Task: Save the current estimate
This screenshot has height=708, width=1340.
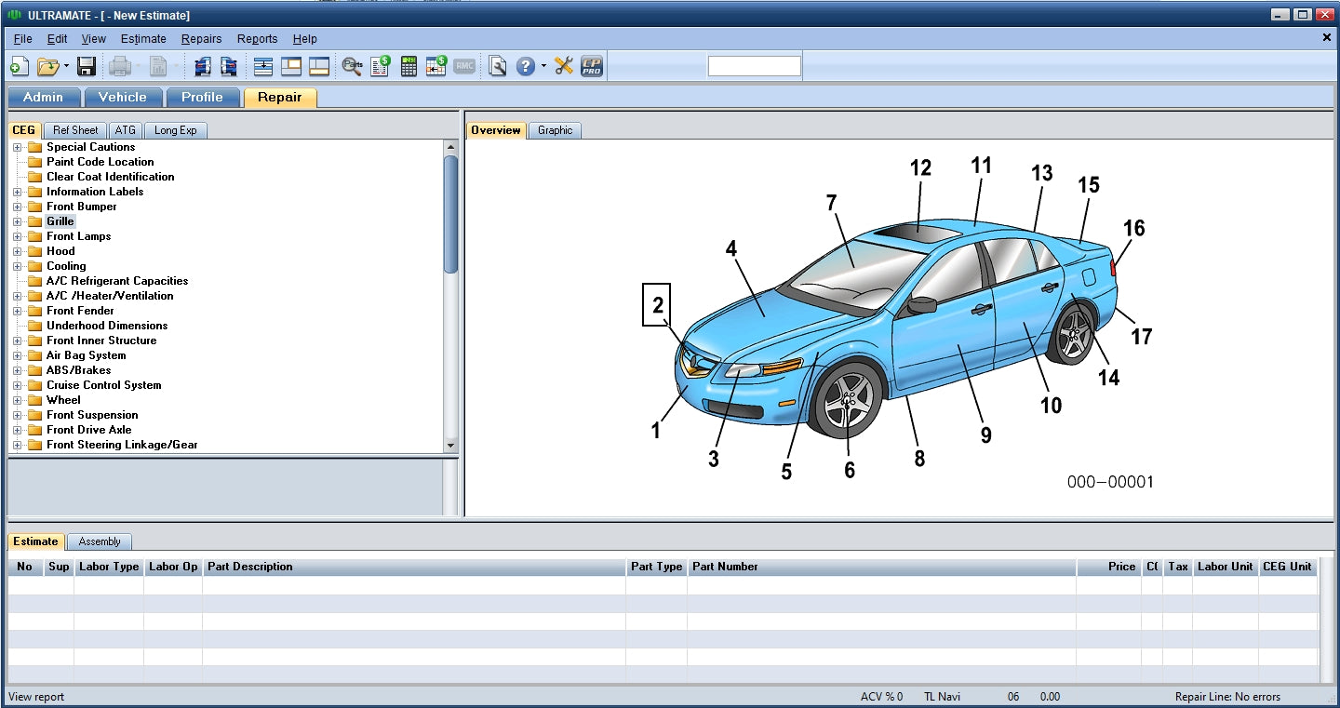Action: [x=86, y=65]
